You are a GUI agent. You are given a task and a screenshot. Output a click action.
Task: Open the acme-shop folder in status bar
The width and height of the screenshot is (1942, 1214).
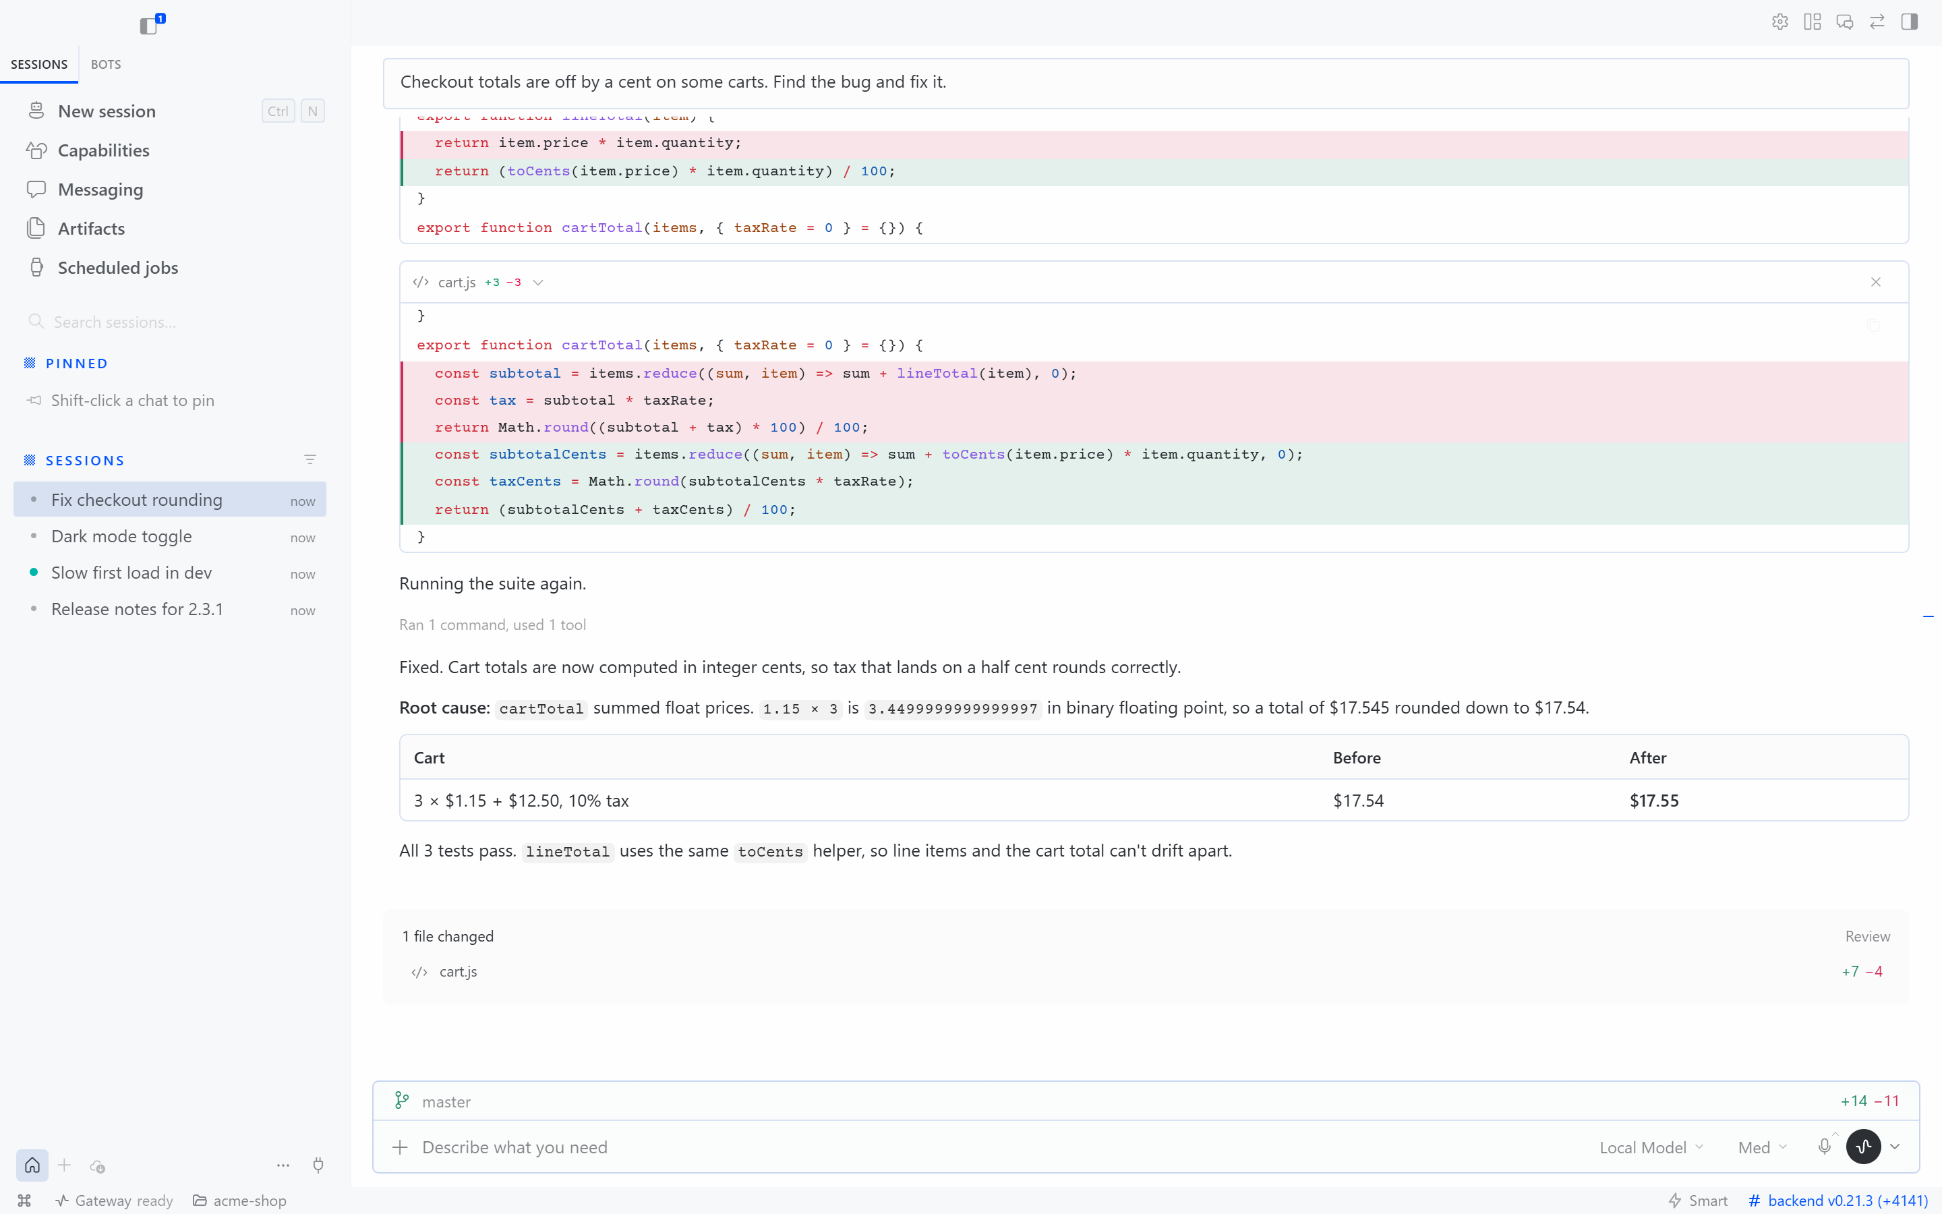(239, 1201)
